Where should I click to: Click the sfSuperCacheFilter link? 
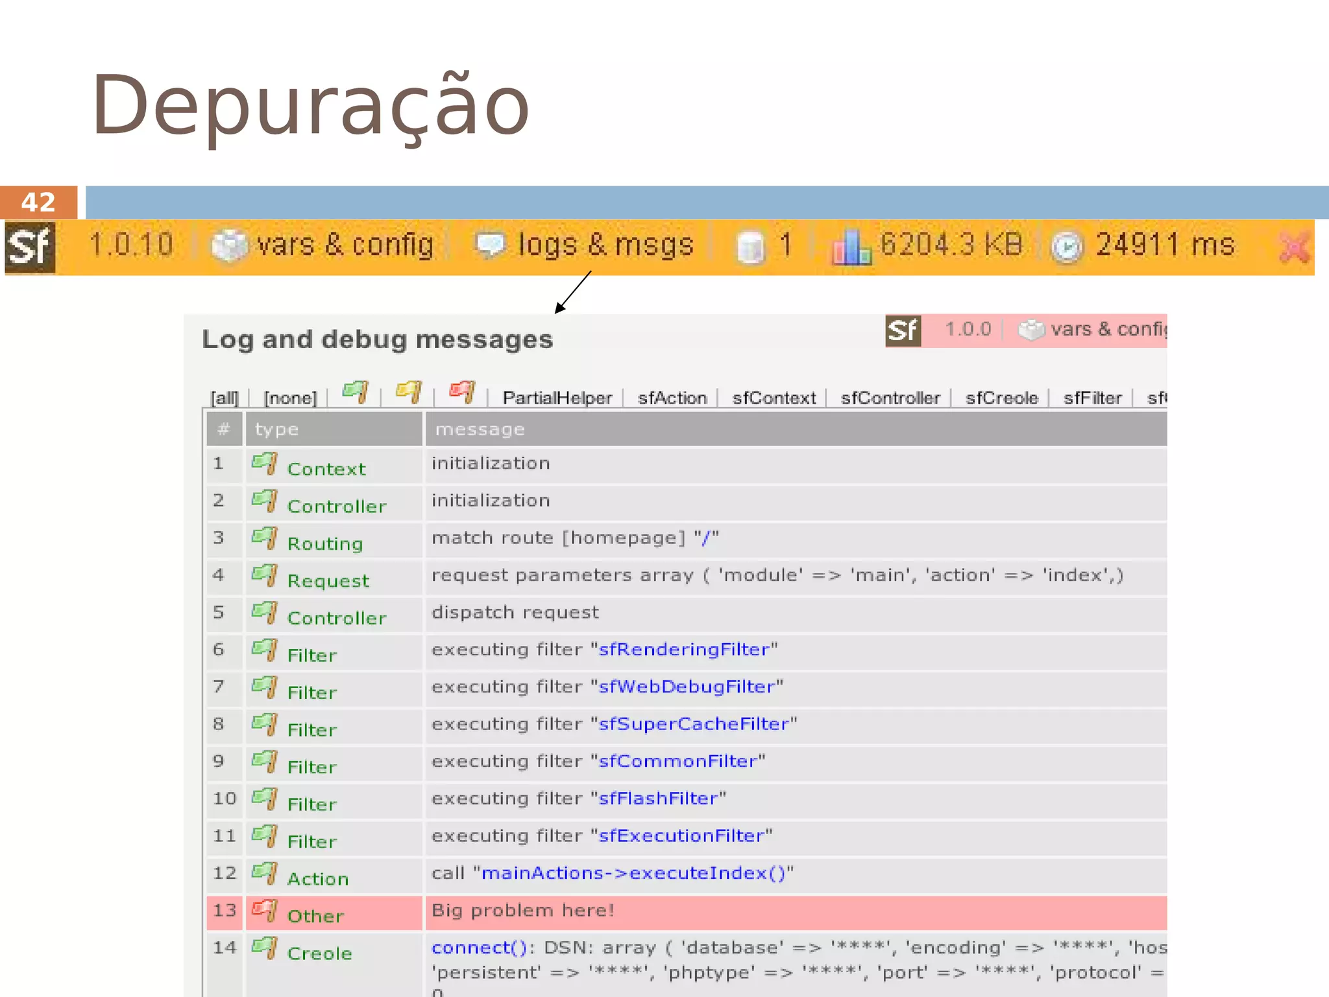[694, 724]
